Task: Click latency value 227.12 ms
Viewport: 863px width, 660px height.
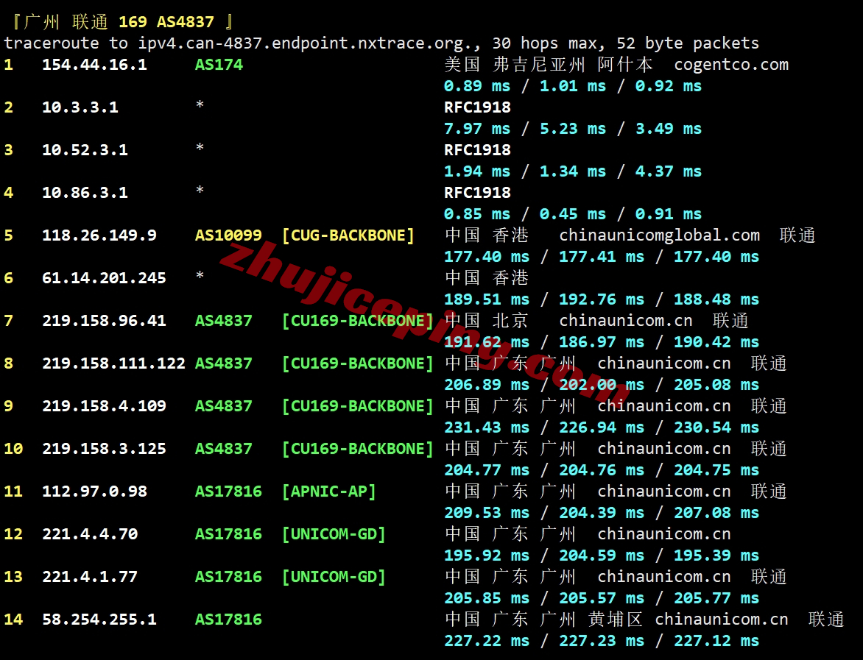Action: coord(716,642)
